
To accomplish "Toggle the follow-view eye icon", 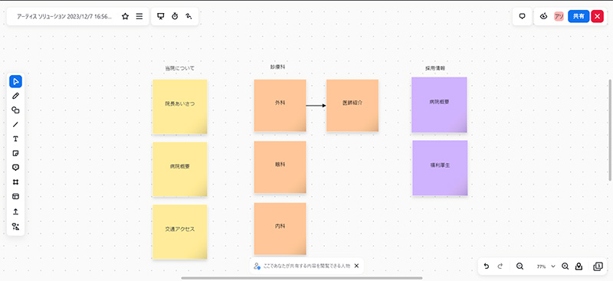I will click(x=543, y=16).
